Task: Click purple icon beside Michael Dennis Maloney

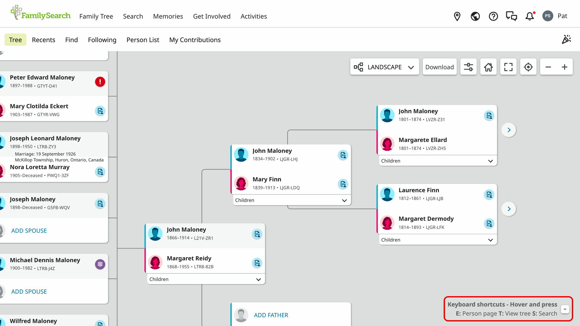Action: 100,264
